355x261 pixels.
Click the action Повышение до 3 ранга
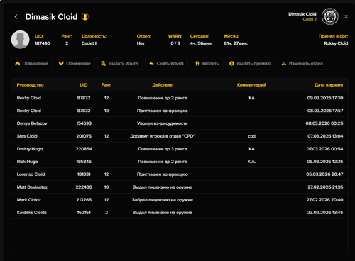click(x=163, y=149)
